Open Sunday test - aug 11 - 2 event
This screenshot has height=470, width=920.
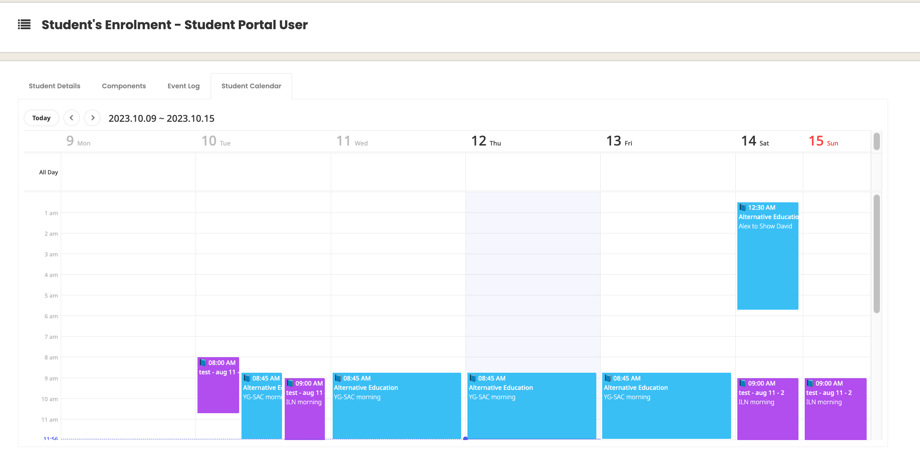tap(835, 409)
